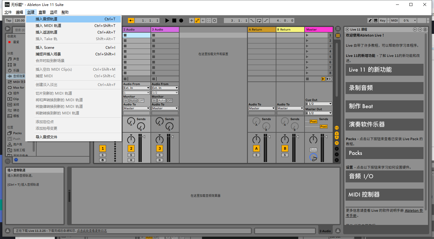Click the 120.00 tempo field

(x=20, y=20)
